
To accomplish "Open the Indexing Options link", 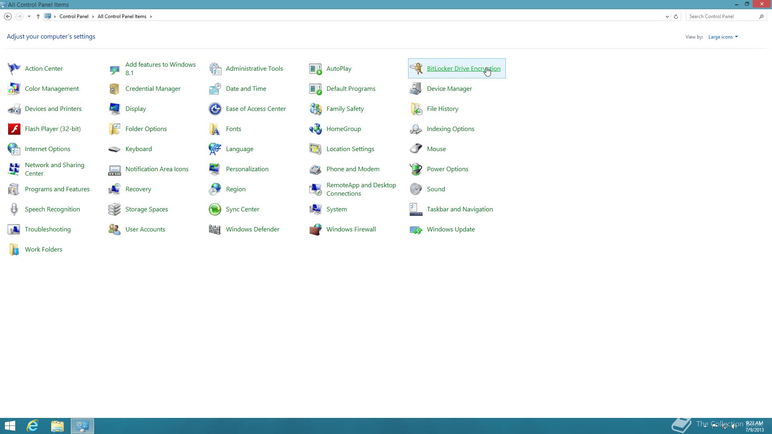I will click(x=451, y=129).
